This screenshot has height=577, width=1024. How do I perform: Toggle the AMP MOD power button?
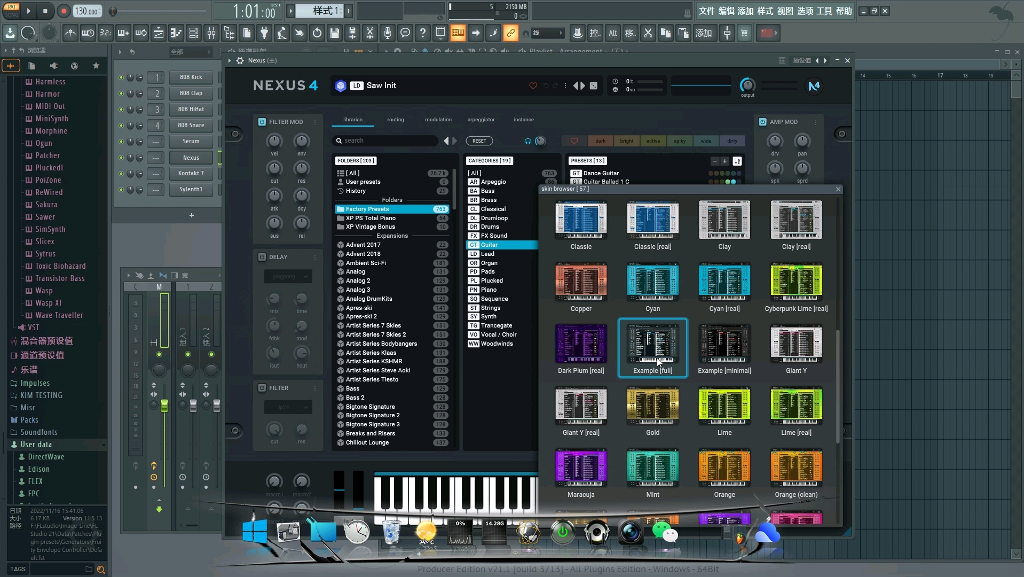coord(762,122)
